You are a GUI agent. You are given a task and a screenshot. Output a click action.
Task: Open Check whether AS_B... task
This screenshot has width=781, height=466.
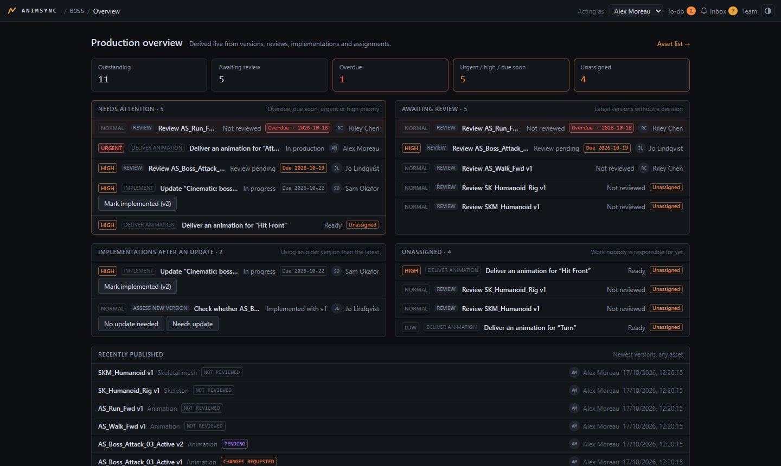(227, 309)
